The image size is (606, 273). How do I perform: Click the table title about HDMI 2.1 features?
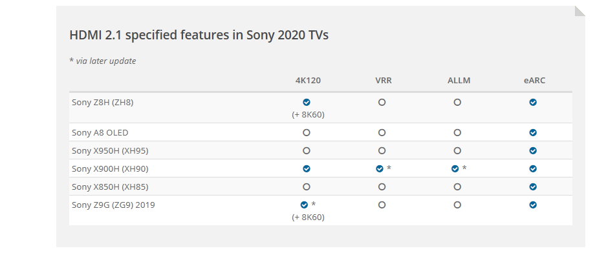coord(199,35)
